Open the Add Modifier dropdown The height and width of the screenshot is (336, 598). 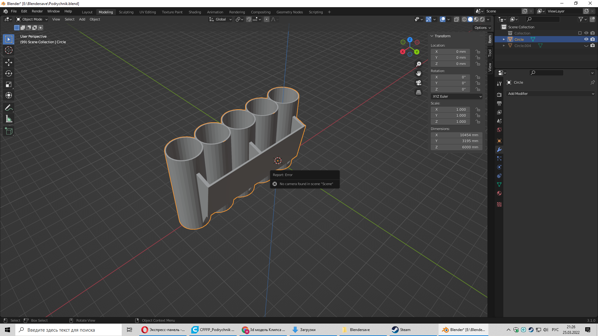point(551,94)
